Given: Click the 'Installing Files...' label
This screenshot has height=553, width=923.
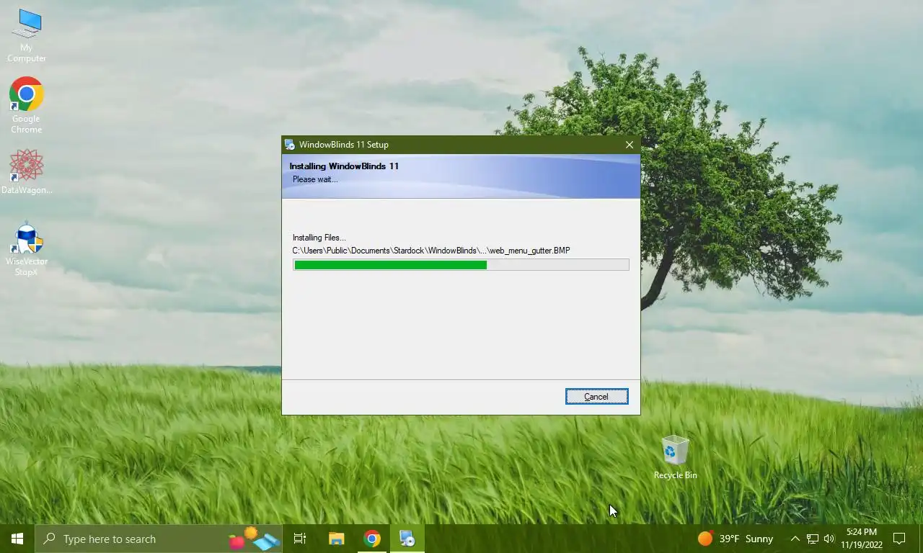Looking at the screenshot, I should [x=319, y=238].
